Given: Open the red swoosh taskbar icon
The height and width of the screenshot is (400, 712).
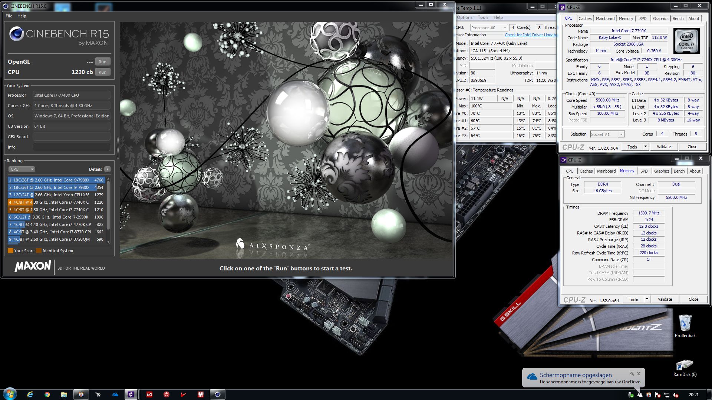Looking at the screenshot, I should 184,394.
